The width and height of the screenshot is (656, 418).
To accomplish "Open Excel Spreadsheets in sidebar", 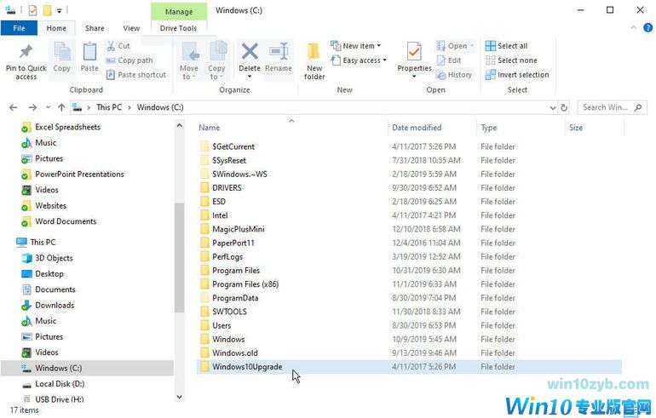I will [x=67, y=127].
